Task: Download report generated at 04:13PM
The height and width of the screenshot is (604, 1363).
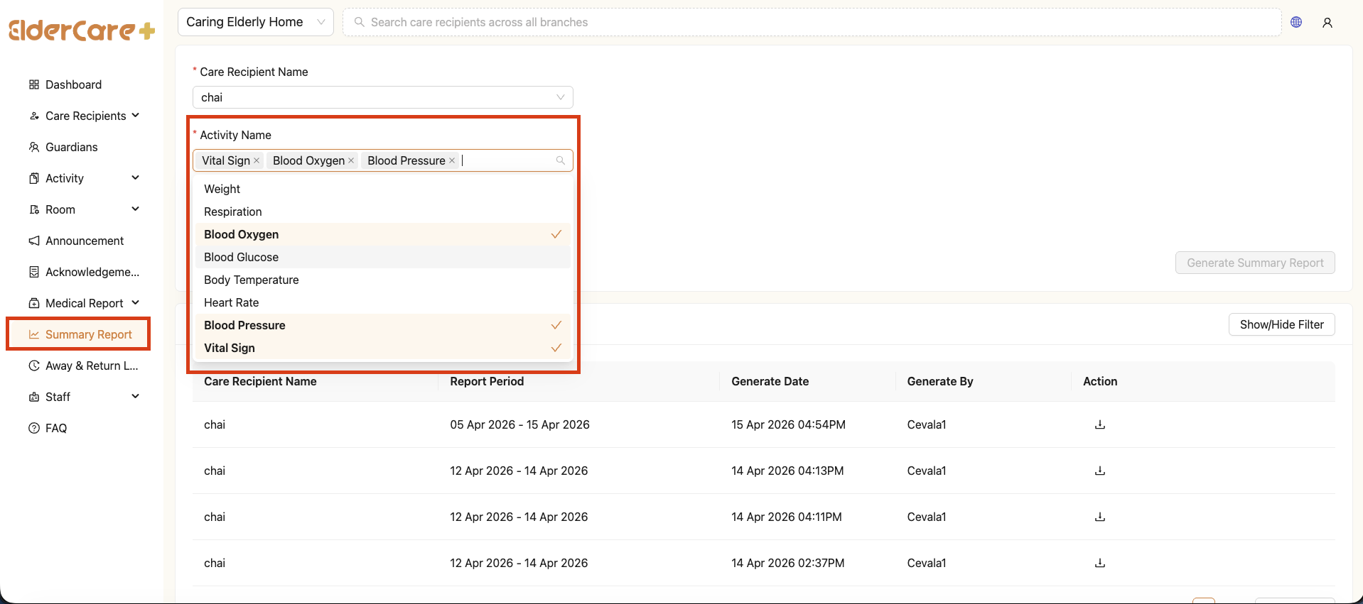Action: [x=1099, y=471]
